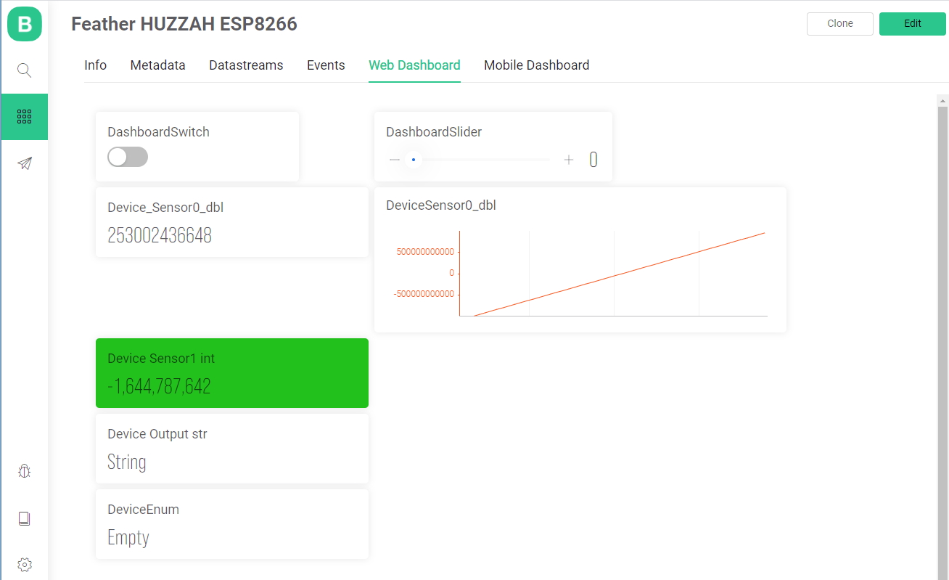The height and width of the screenshot is (580, 949).
Task: Click the Feather HUZZAH ESP8266 title
Action: 184,24
